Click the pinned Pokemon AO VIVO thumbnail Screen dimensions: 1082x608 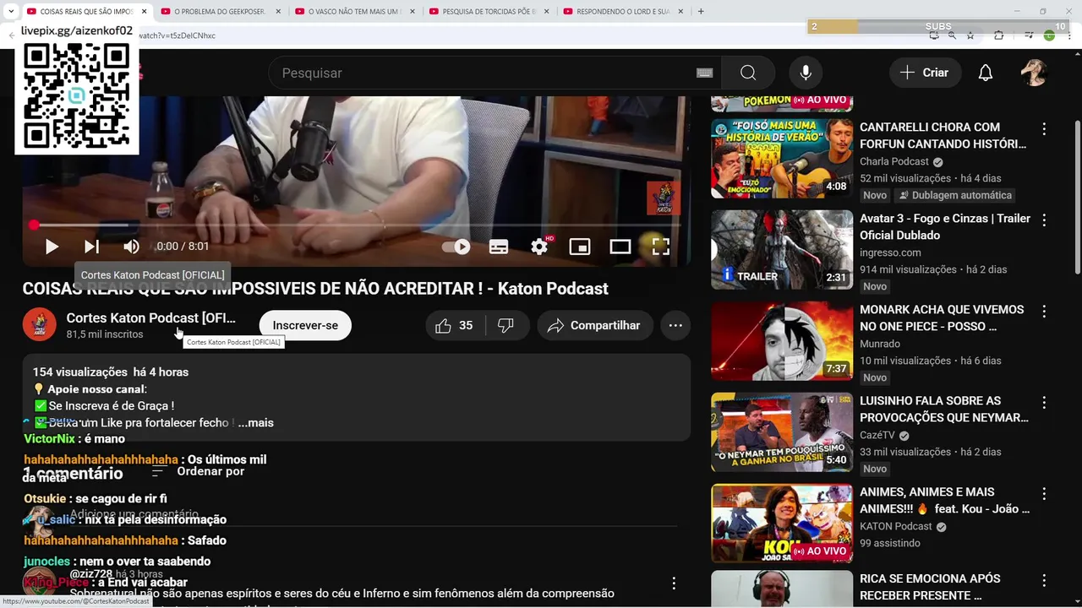click(782, 103)
